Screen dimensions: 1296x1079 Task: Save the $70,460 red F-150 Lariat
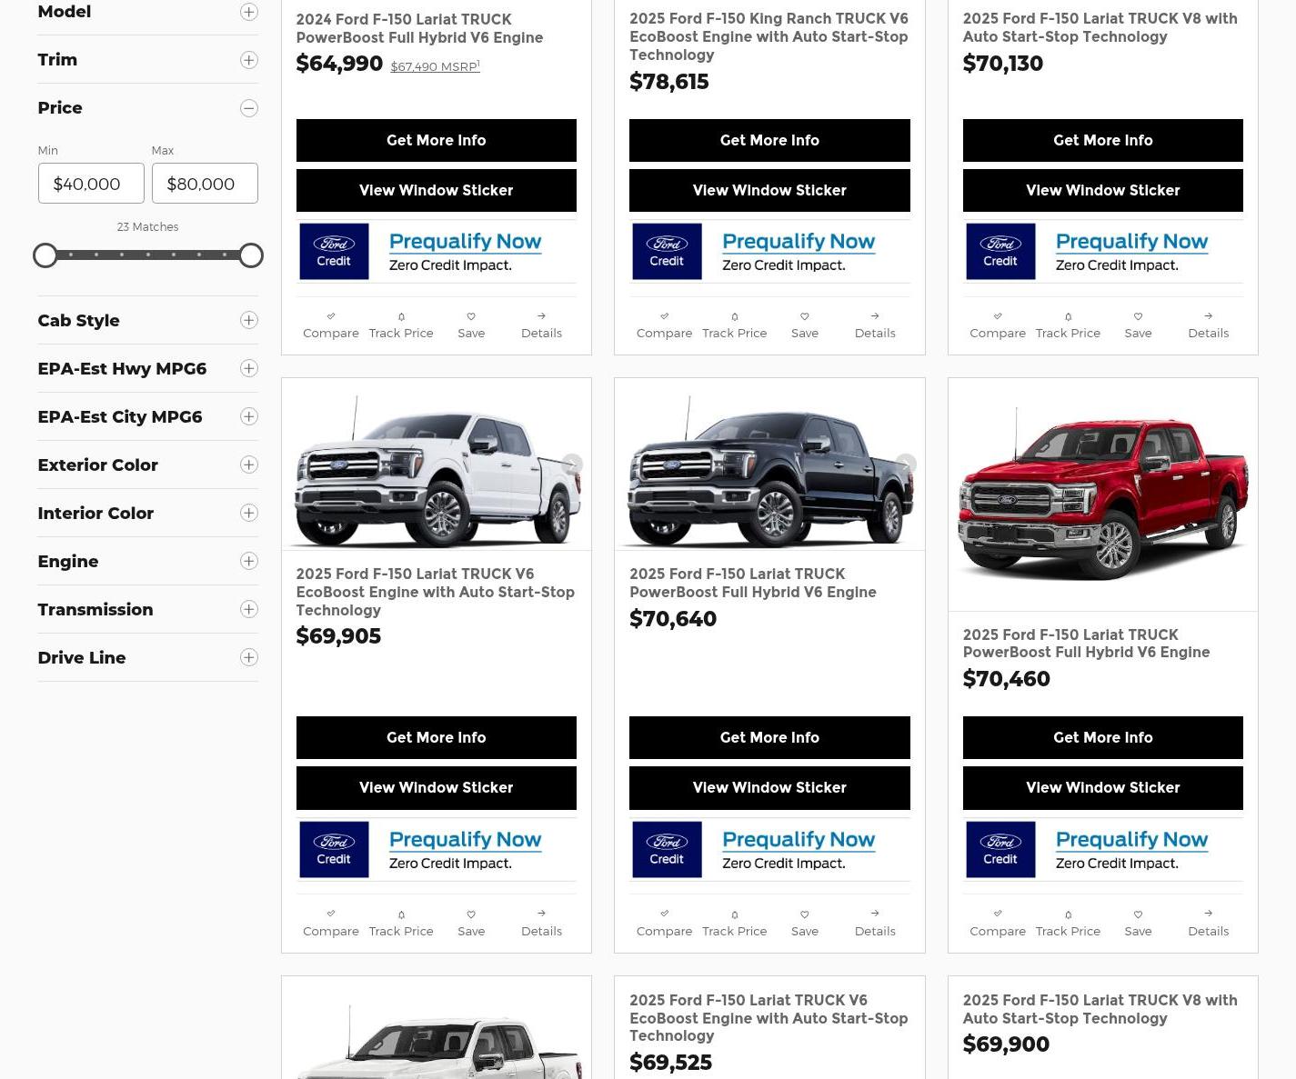click(1138, 924)
